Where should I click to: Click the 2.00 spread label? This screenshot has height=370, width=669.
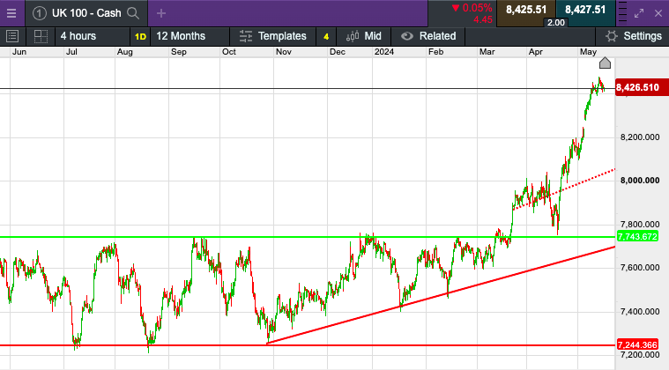click(x=556, y=23)
